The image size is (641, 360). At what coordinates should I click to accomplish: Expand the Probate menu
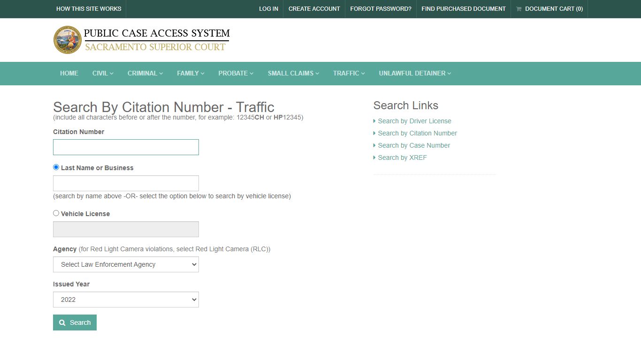click(x=236, y=73)
